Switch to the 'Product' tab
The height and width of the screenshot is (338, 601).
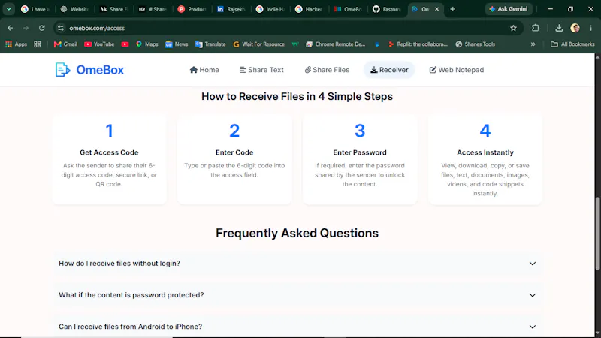(x=192, y=9)
